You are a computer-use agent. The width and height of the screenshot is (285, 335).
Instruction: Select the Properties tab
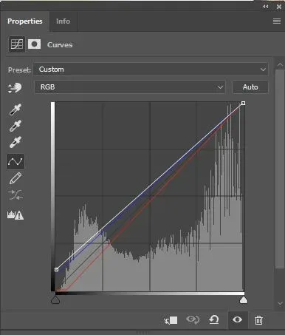point(25,21)
